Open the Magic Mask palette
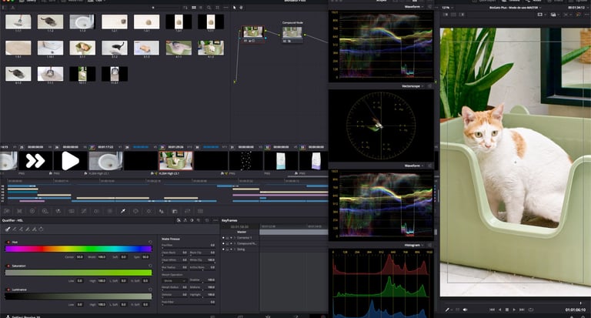The height and width of the screenshot is (318, 591). 162,211
